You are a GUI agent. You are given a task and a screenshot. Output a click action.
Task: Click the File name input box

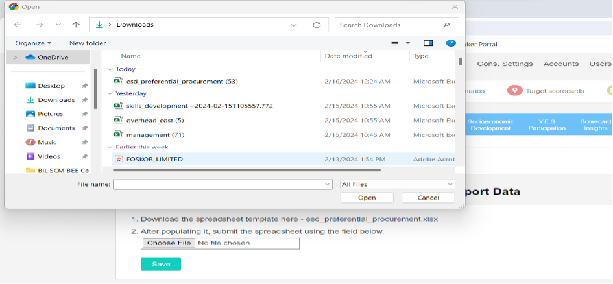[219, 184]
